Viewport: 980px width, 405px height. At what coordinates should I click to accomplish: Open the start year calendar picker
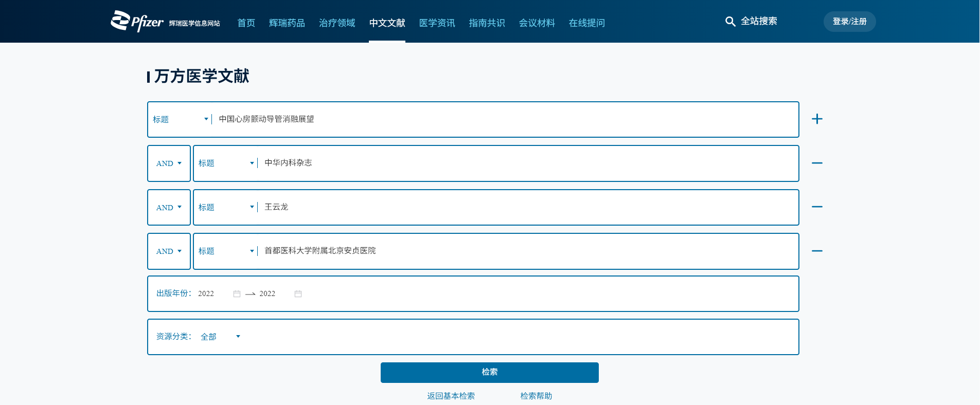[x=237, y=294]
